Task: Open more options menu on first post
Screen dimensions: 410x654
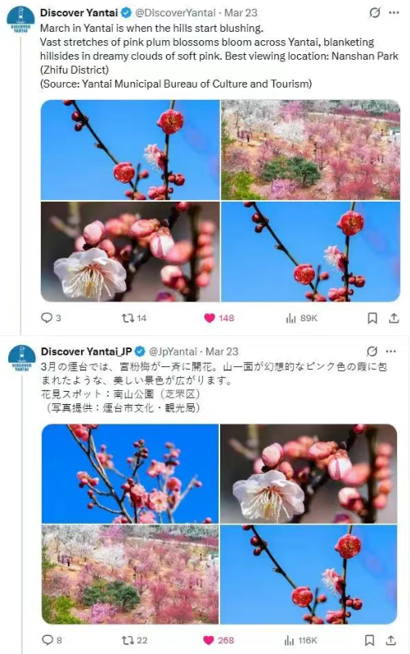Action: click(394, 13)
